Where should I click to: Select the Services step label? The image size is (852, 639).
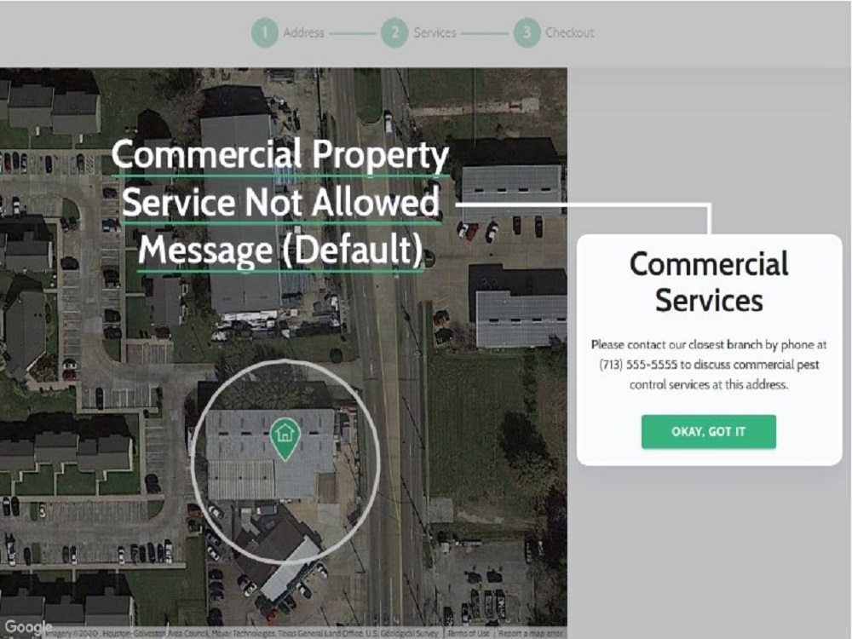click(x=435, y=32)
